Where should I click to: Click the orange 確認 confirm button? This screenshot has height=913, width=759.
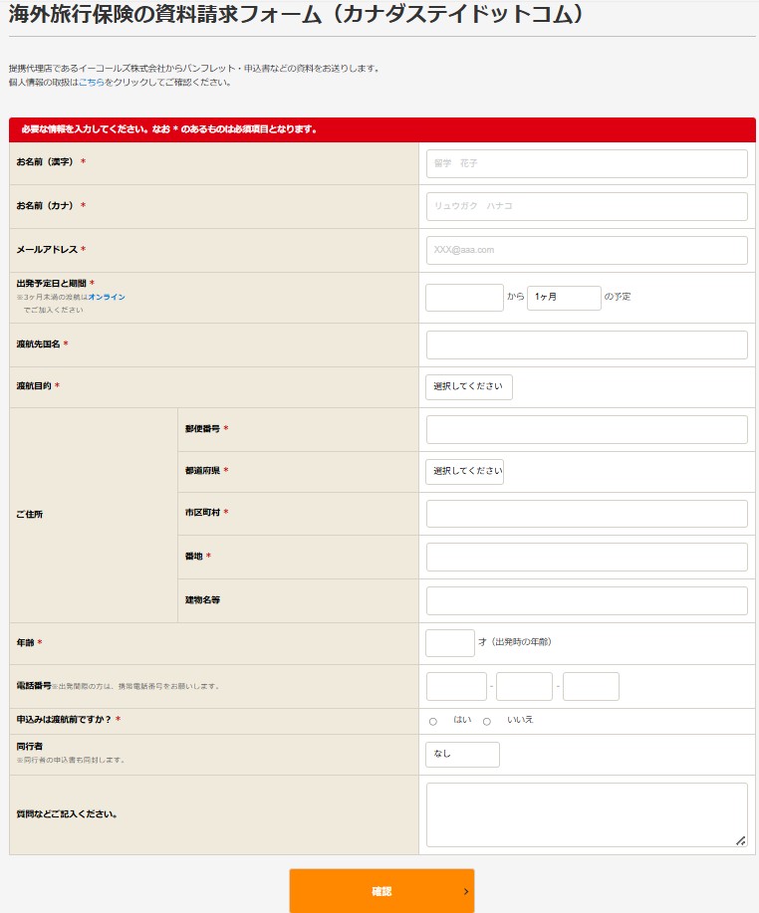[381, 891]
